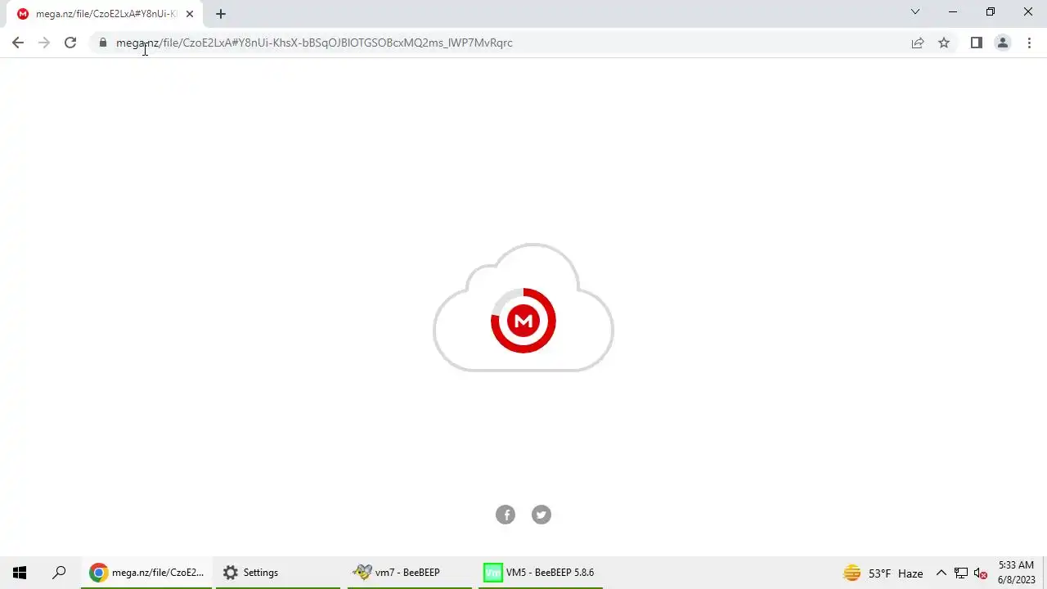
Task: Open Windows taskbar search
Action: point(59,573)
